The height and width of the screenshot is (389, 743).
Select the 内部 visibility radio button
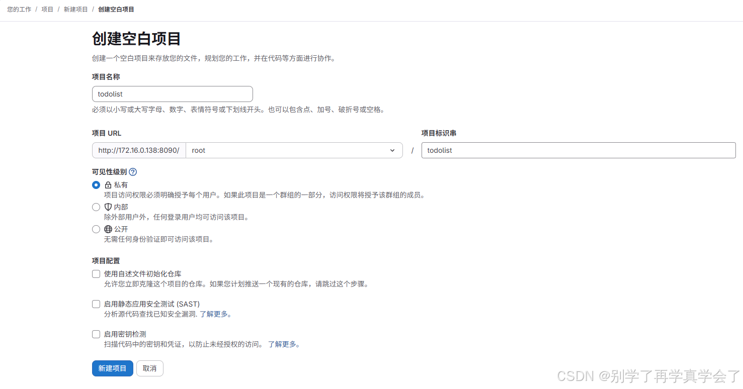pos(96,207)
